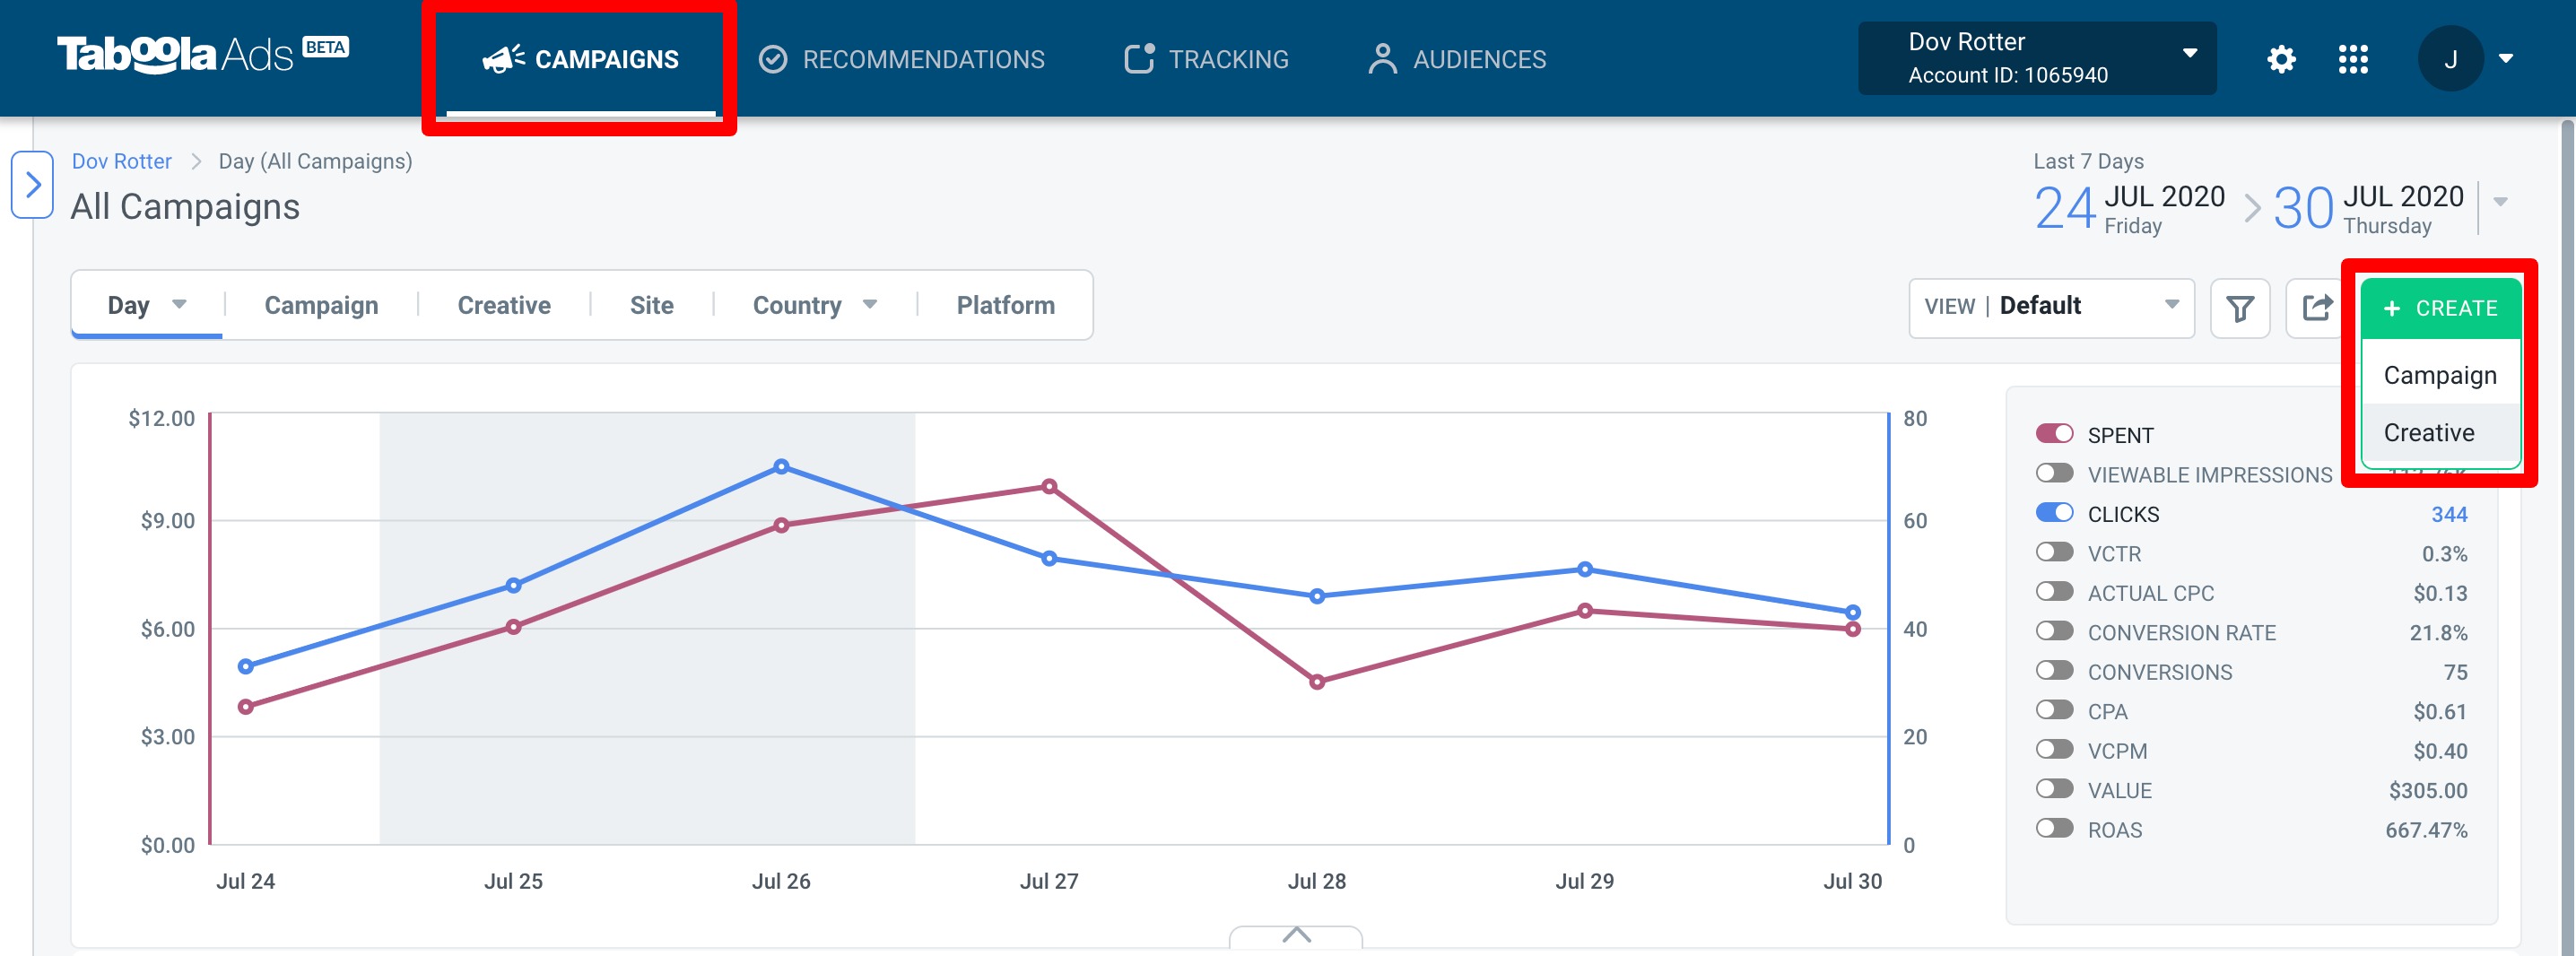The image size is (2576, 956).
Task: Expand the left sidebar arrow
Action: tap(32, 185)
